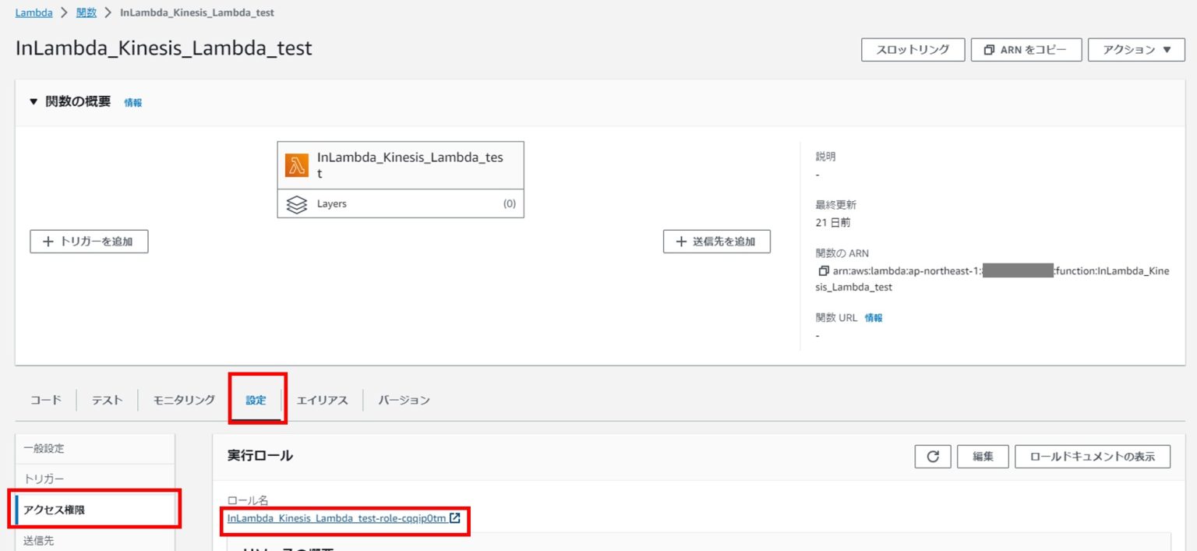Viewport: 1197px width, 551px height.
Task: Click ロールドキュメントの表示 button
Action: 1093,457
